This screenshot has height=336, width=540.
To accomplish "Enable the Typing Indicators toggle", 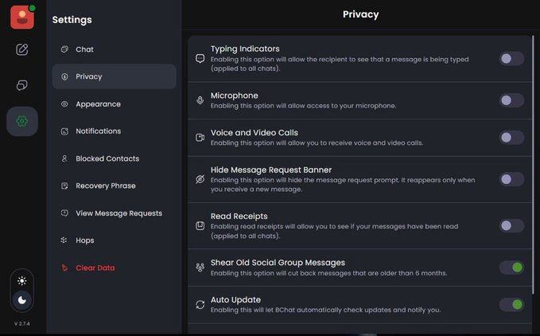I will pyautogui.click(x=511, y=59).
